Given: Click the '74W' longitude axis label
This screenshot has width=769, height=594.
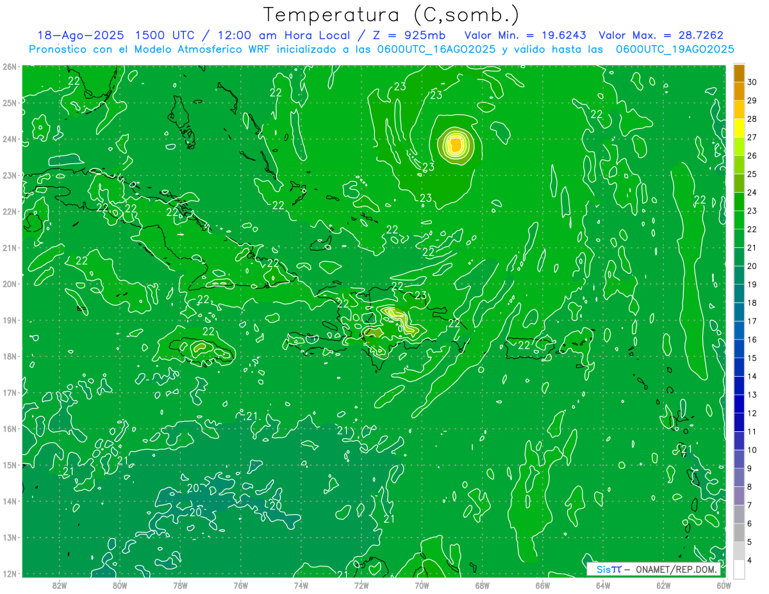Looking at the screenshot, I should coord(301,585).
